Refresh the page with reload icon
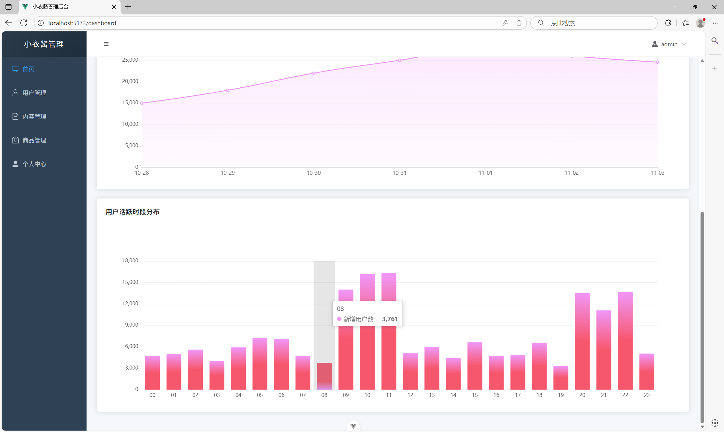 pyautogui.click(x=24, y=23)
